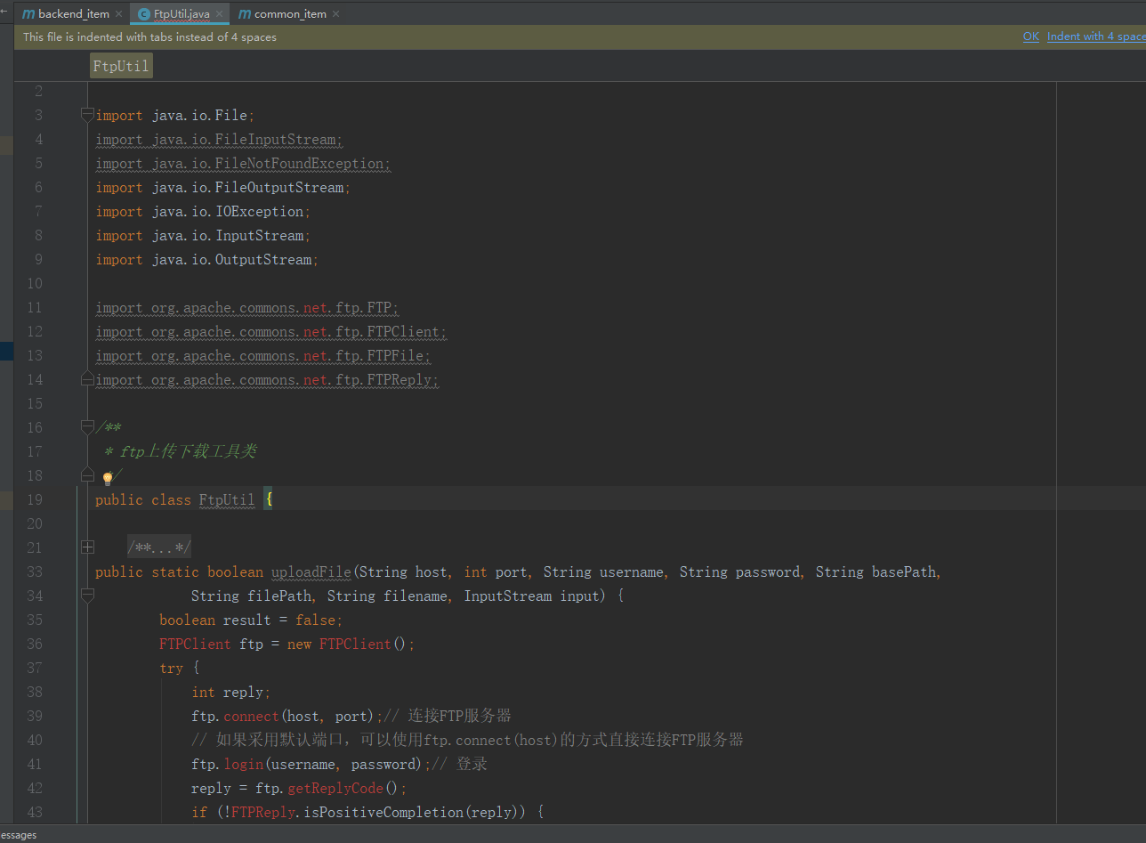Click the 'net.ftp.FTPClient;' import on line 12
The image size is (1146, 843).
click(375, 331)
